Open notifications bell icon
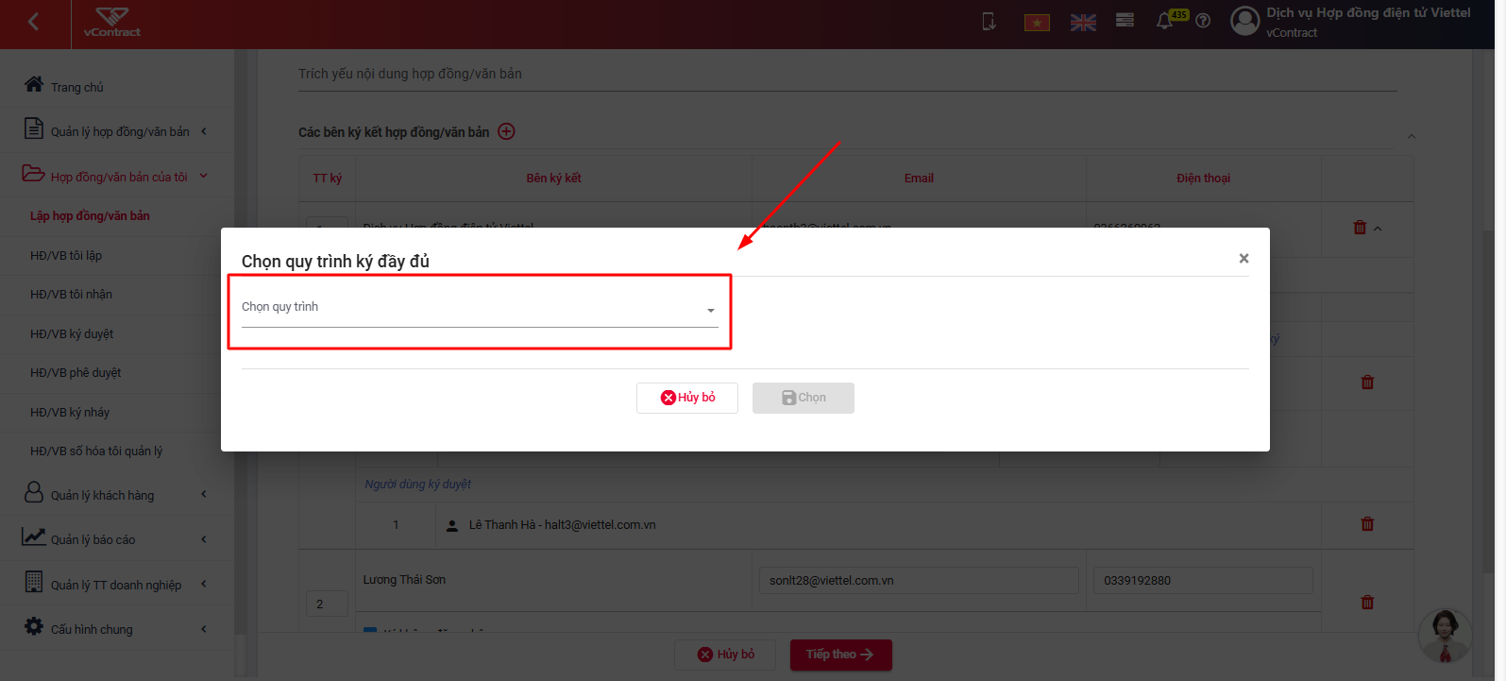 tap(1165, 21)
